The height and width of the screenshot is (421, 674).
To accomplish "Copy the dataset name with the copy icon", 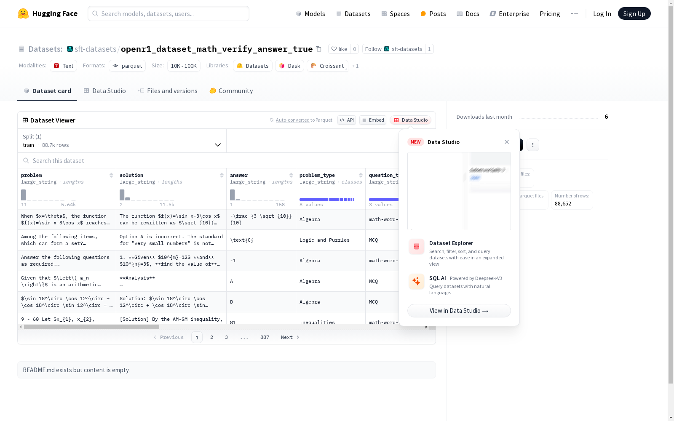I will (x=319, y=49).
